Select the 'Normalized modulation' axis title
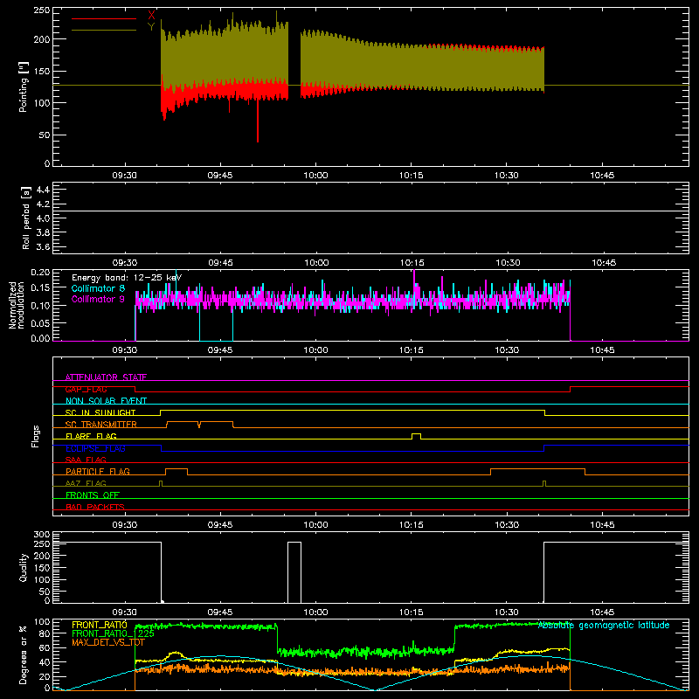Viewport: 699px width, 699px height. pyautogui.click(x=17, y=305)
